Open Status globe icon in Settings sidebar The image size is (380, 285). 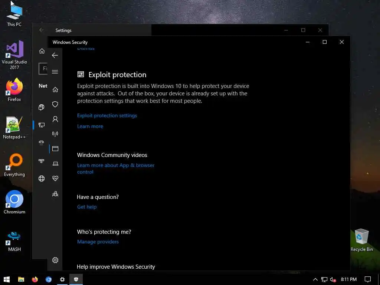pyautogui.click(x=42, y=107)
